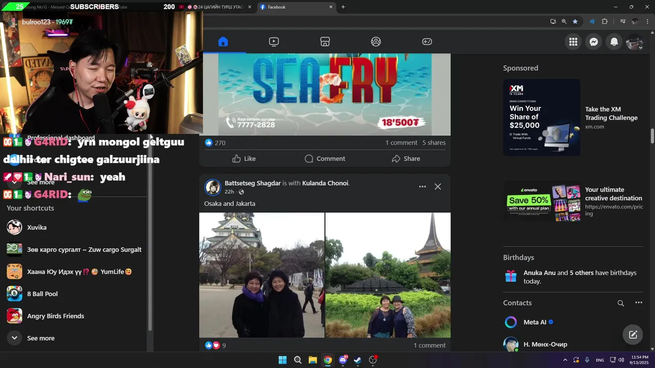Show hidden tray icons chevron
The image size is (655, 368).
[x=565, y=360]
